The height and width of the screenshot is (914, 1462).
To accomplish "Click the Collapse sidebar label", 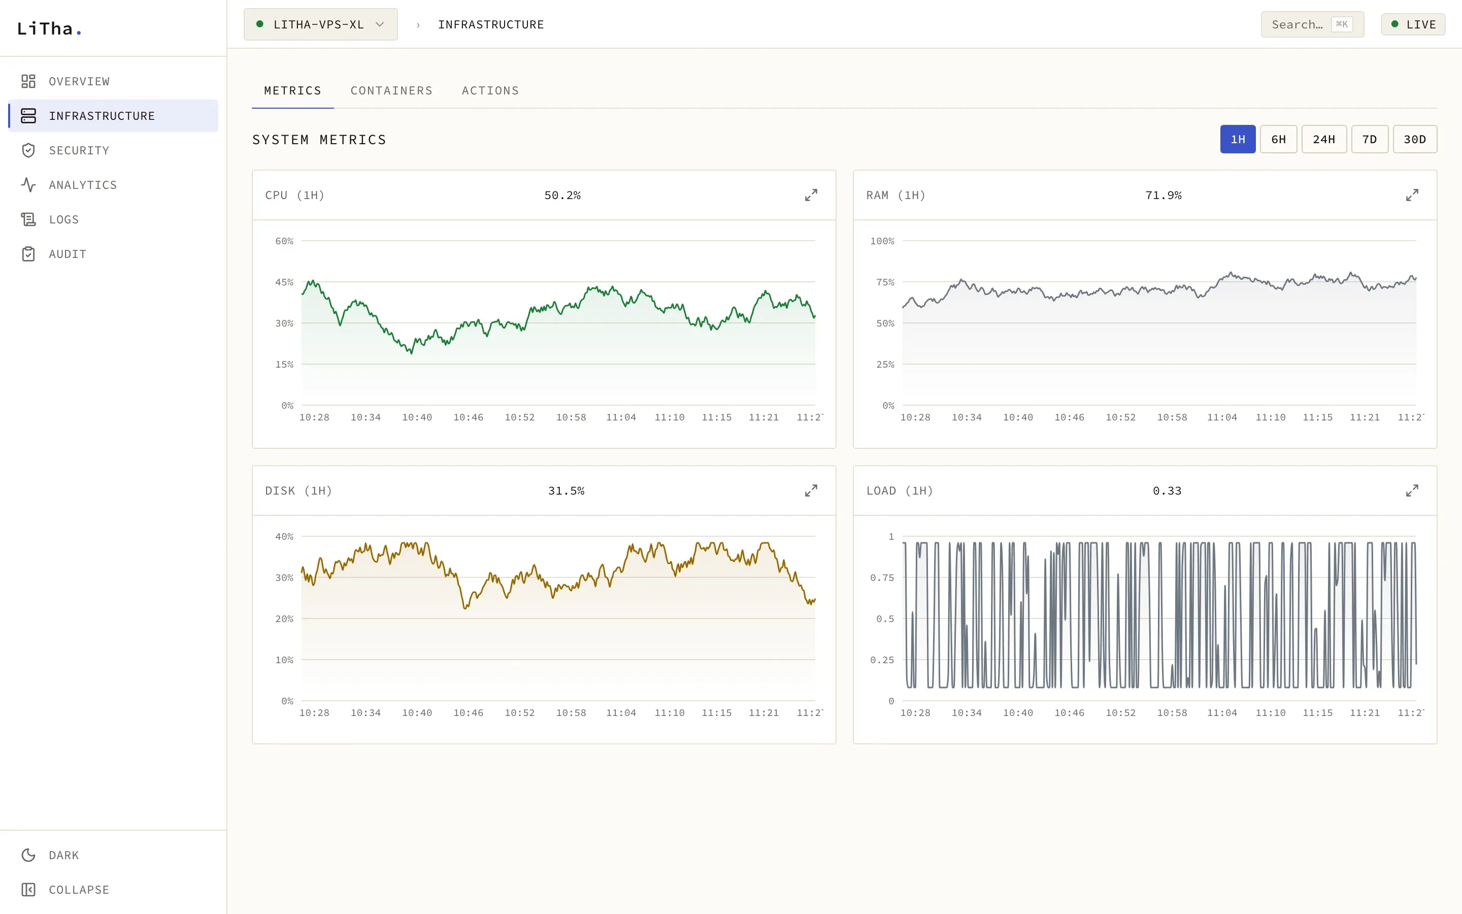I will (x=79, y=889).
